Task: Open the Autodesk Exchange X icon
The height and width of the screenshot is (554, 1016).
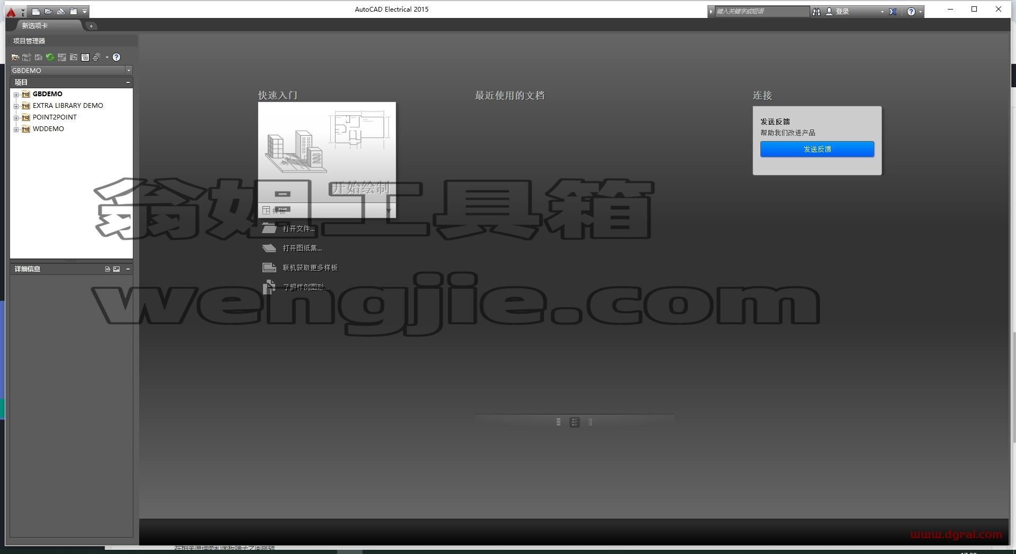Action: [x=893, y=11]
